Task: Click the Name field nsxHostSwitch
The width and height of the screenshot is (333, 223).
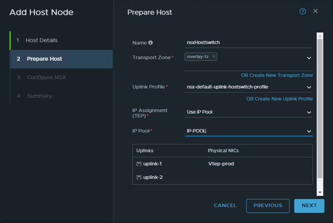Action: point(249,43)
